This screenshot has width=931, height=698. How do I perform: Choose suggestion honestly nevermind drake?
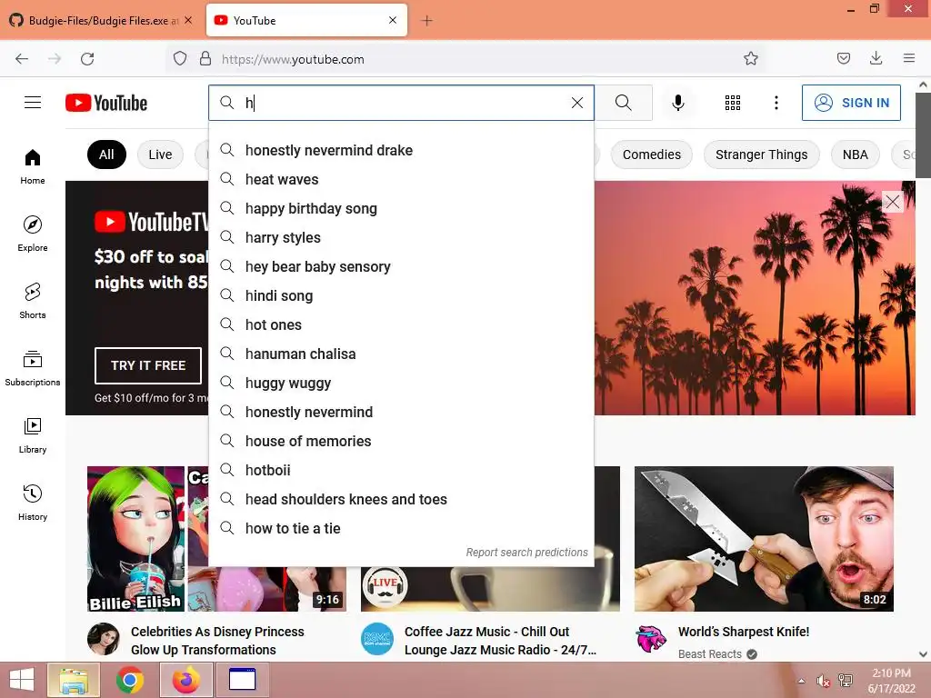(401, 150)
